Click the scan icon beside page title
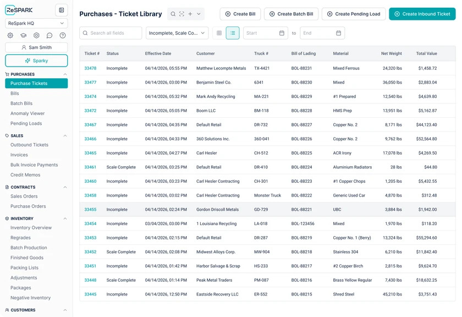Image resolution: width=462 pixels, height=317 pixels. (182, 14)
